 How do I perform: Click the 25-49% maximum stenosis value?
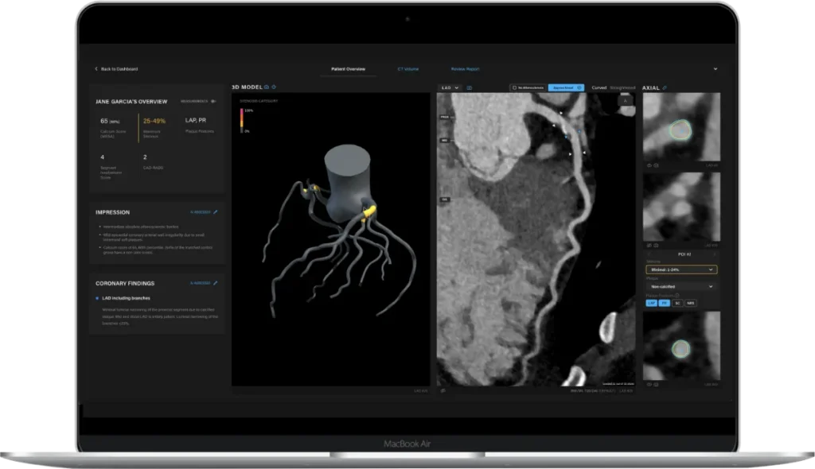click(x=154, y=121)
